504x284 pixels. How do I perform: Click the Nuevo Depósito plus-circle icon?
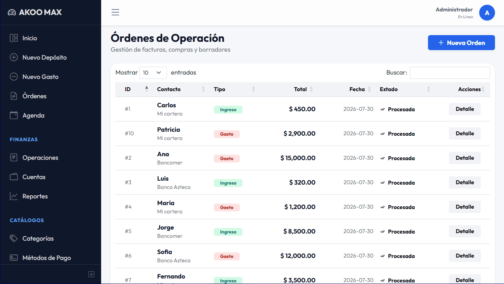pyautogui.click(x=14, y=57)
